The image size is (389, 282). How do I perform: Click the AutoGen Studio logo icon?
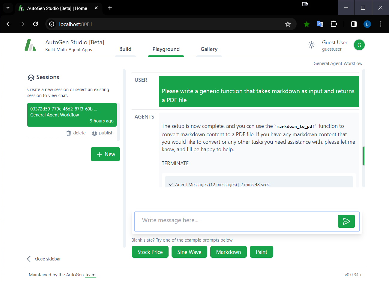(x=30, y=45)
